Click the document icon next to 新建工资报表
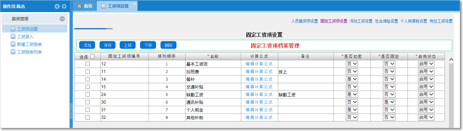The width and height of the screenshot is (463, 131). coord(13,44)
